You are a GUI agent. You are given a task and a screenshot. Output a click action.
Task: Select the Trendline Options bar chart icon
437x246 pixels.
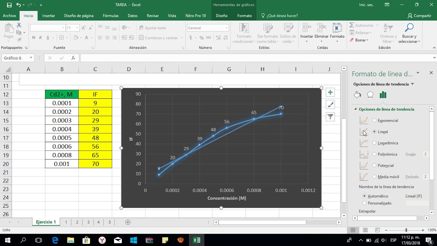tap(383, 95)
